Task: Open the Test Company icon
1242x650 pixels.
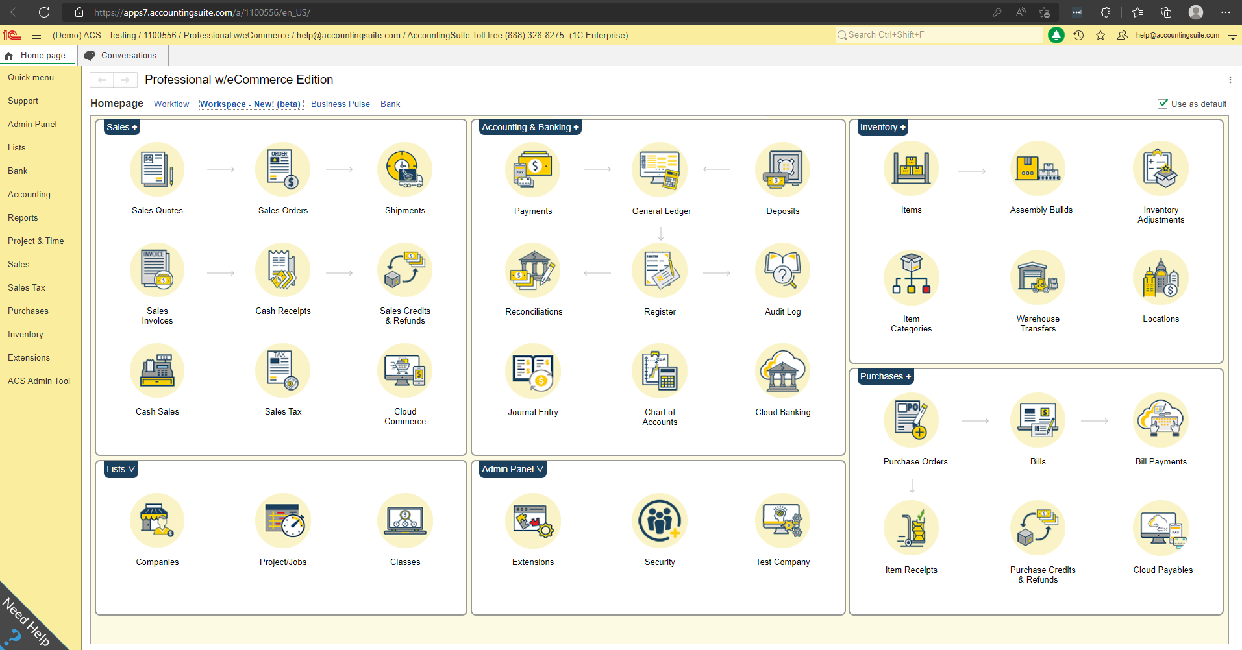Action: pos(782,520)
